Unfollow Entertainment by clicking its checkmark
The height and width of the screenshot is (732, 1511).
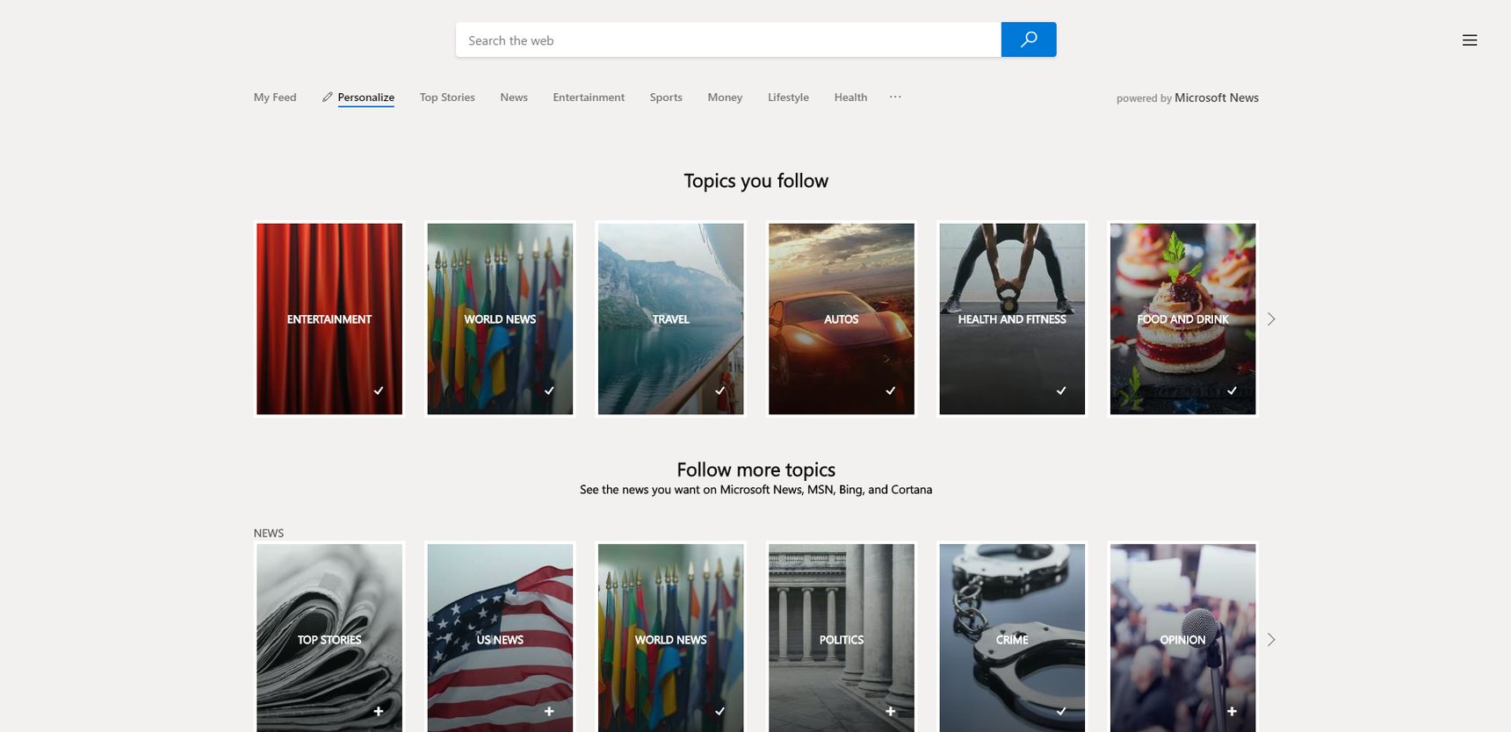click(379, 391)
